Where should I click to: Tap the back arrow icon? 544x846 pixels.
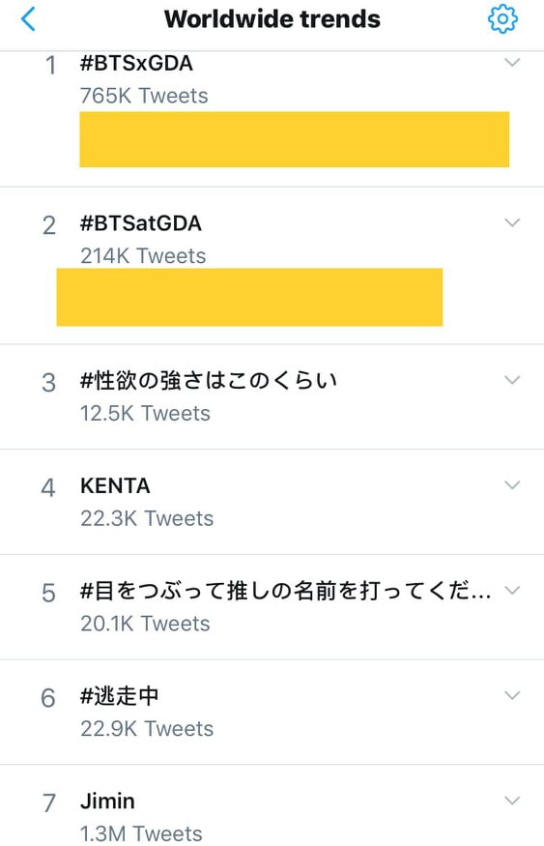coord(28,19)
